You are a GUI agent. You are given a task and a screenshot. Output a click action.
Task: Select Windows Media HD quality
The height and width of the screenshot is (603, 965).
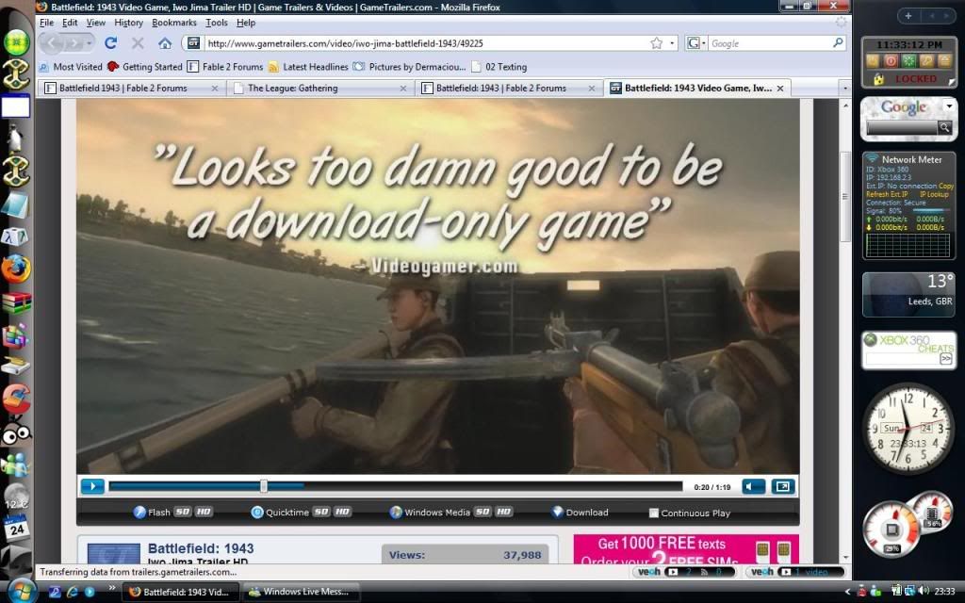pos(504,512)
